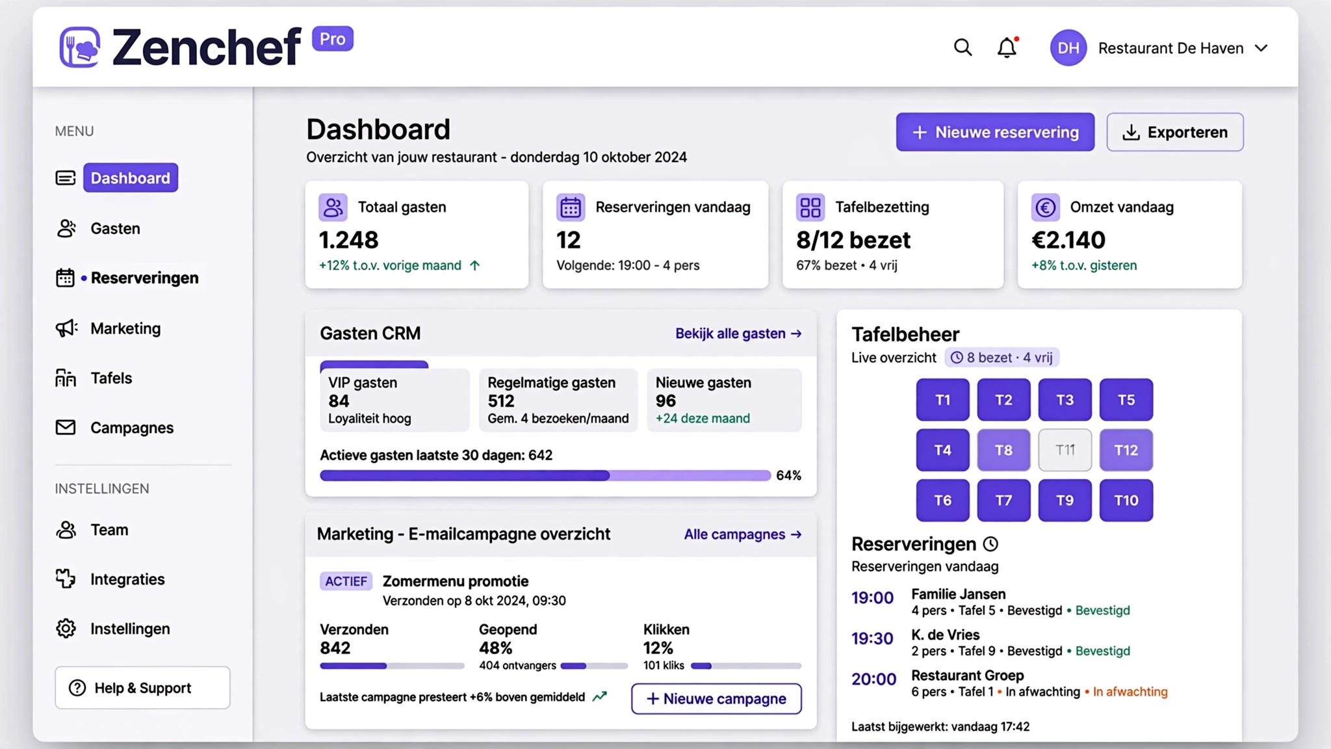The image size is (1331, 749).
Task: Click the Exporteren button
Action: (x=1175, y=132)
